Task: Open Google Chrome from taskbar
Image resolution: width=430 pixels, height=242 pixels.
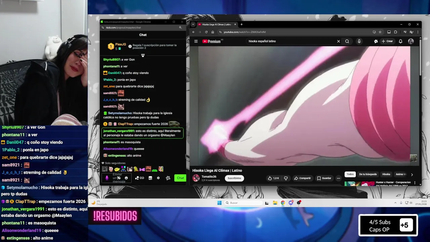Action: tap(283, 203)
